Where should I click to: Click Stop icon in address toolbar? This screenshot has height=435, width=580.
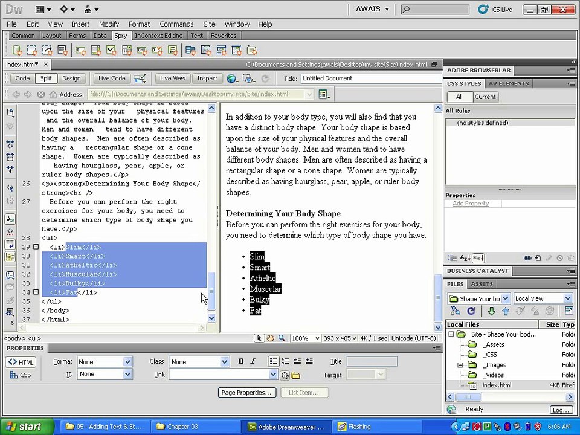[x=41, y=94]
